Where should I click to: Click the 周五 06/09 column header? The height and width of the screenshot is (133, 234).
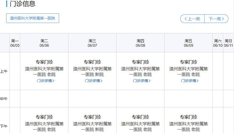coord(189,43)
